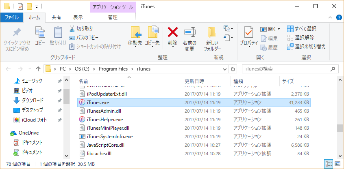Expand the PC breadcrumb chevron
This screenshot has height=169, width=344.
70,69
